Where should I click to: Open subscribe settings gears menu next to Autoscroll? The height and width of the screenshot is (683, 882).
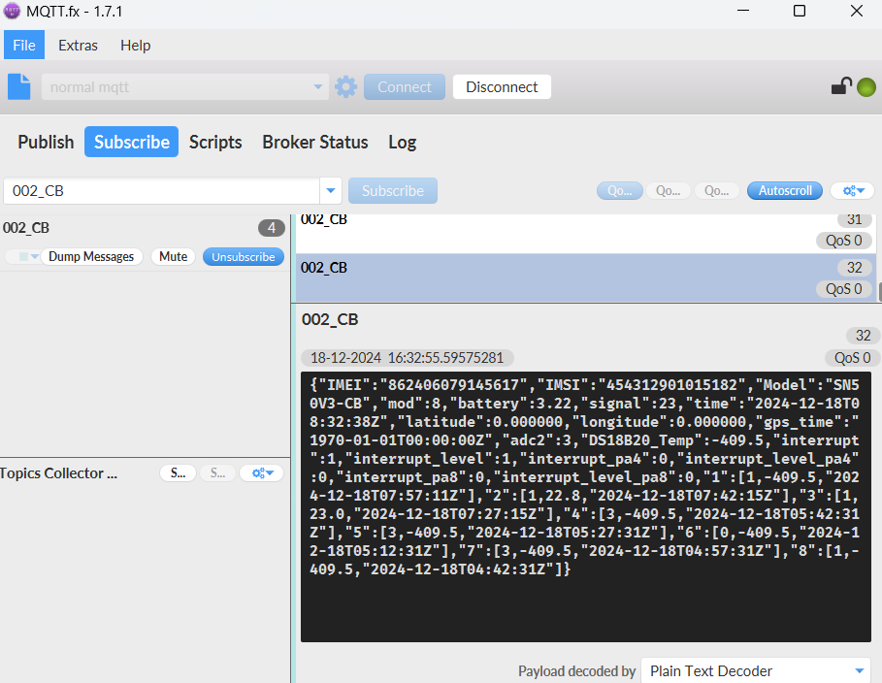(852, 191)
